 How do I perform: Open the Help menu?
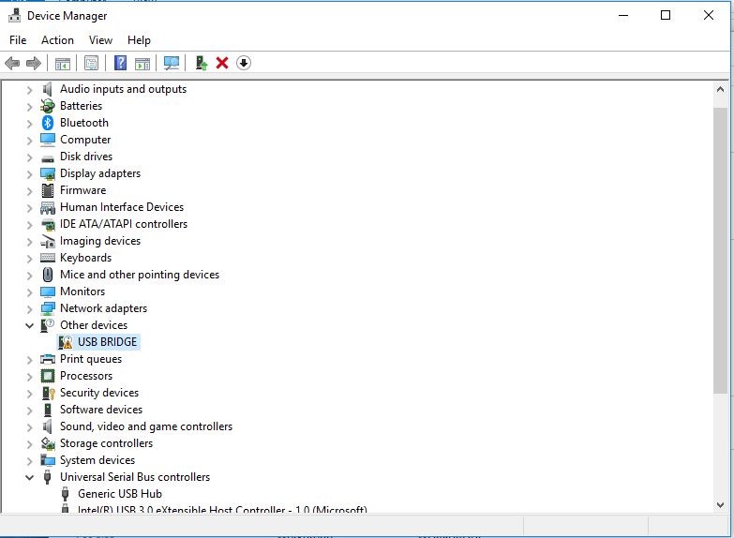pyautogui.click(x=139, y=40)
